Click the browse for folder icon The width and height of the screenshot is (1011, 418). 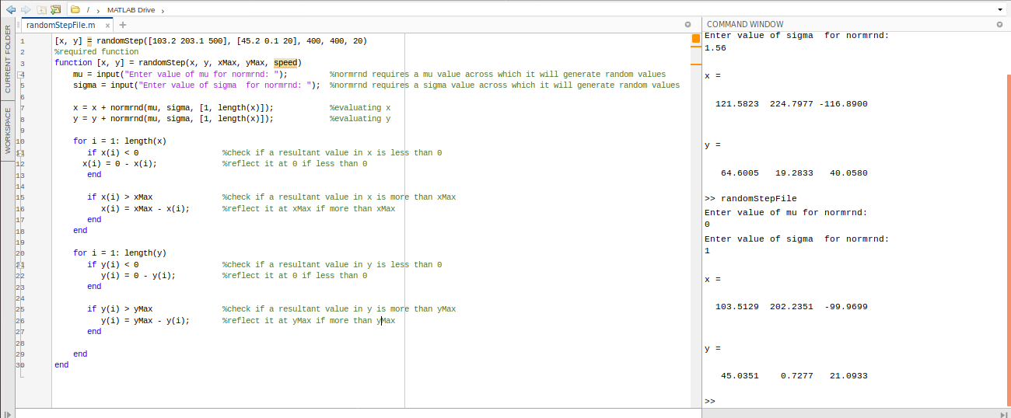click(x=56, y=9)
